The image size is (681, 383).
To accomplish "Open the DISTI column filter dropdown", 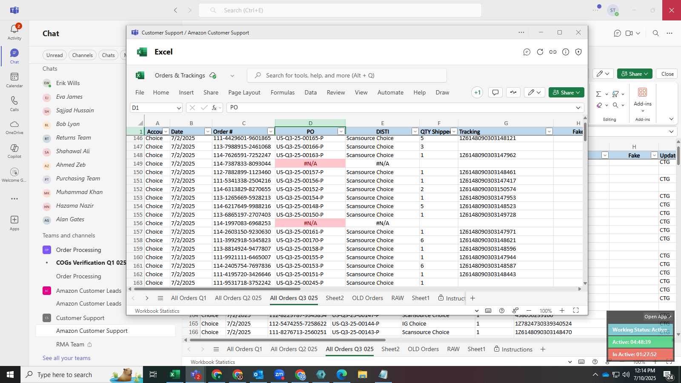I will pyautogui.click(x=415, y=131).
